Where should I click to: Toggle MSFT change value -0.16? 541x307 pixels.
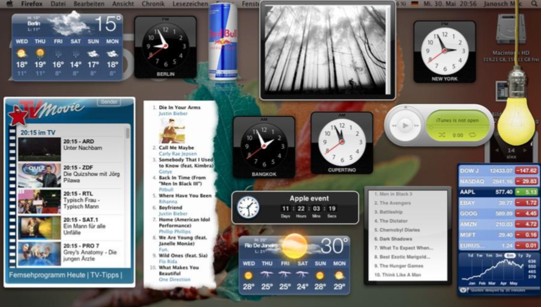click(526, 235)
